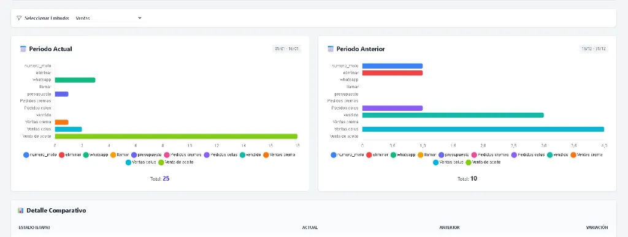This screenshot has height=237, width=628.
Task: Click the purple Pedidos celus bar in Periodo Anterior
Action: pos(392,108)
